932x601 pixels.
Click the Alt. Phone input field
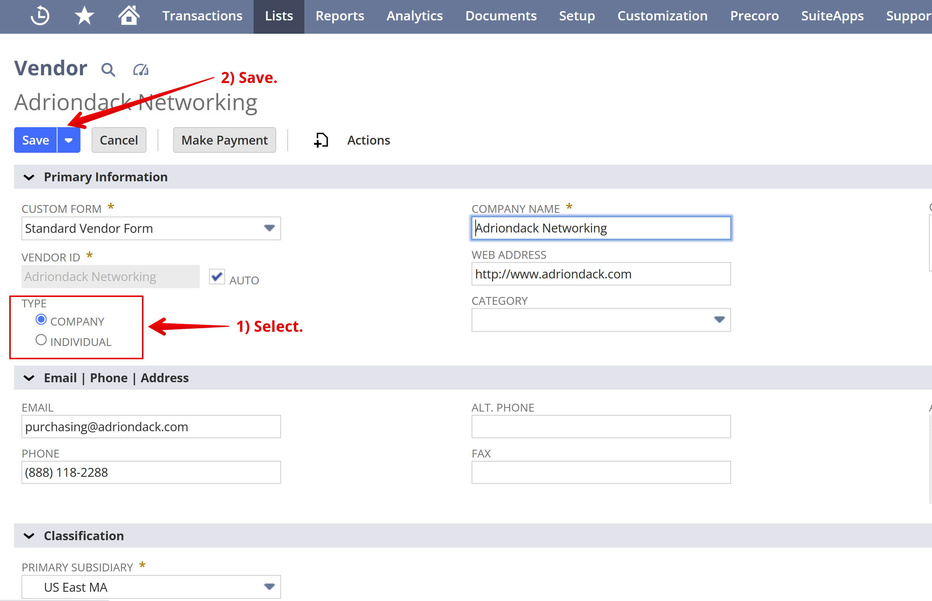pos(601,426)
